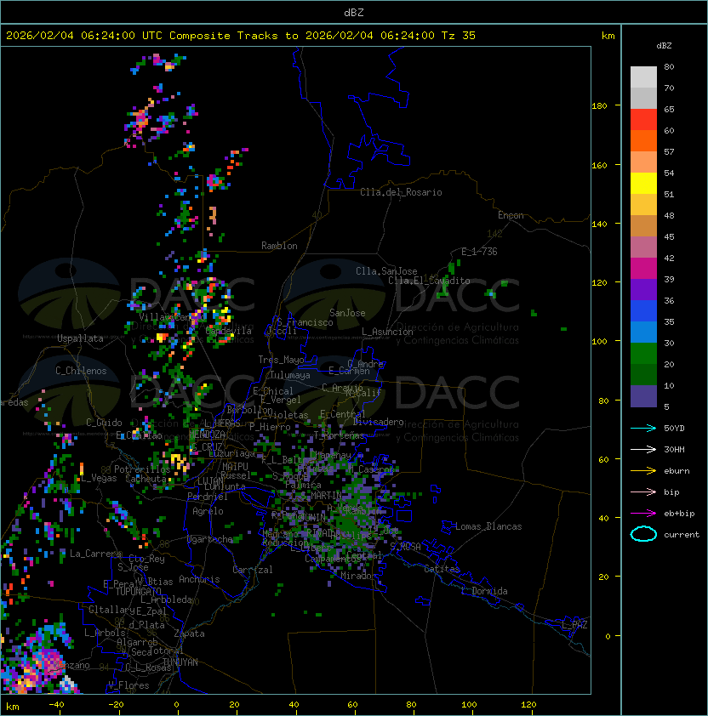Click the slate-purple 5 dBZ legend swatch
The image size is (708, 716).
coord(643,396)
